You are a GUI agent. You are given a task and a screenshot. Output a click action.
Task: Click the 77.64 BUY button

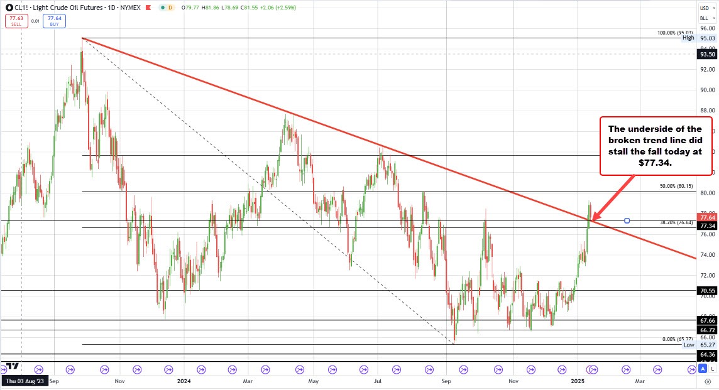(54, 21)
